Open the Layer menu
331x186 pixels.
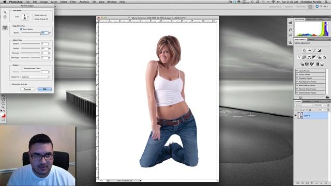[x=54, y=2]
